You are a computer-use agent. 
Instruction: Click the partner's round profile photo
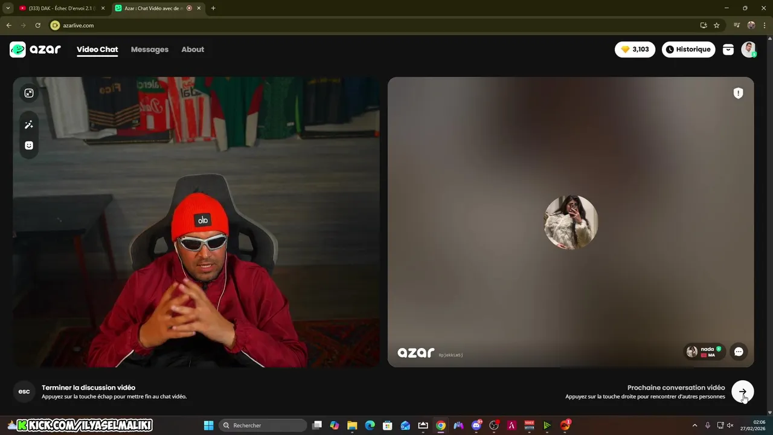click(x=571, y=222)
